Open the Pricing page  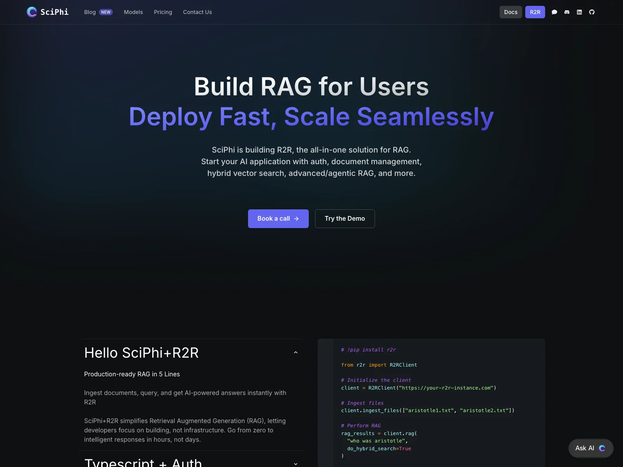[163, 12]
